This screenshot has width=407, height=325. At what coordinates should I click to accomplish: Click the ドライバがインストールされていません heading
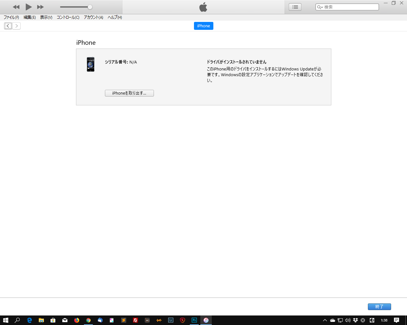click(237, 62)
